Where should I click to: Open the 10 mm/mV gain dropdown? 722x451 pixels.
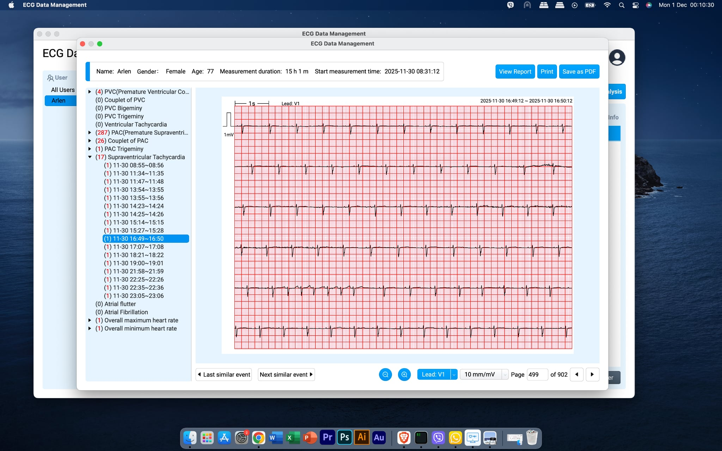point(504,375)
